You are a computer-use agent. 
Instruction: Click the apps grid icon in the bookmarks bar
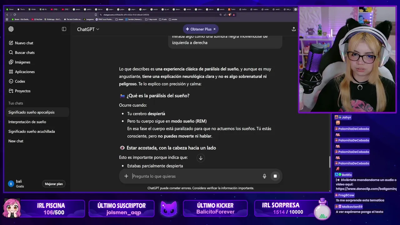point(7,19)
